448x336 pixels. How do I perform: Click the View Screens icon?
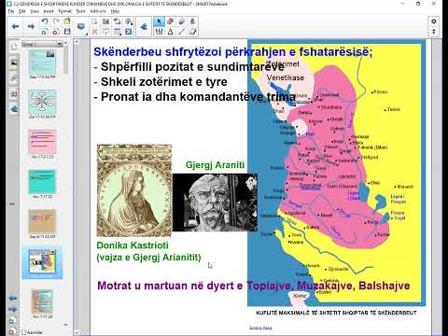pos(94,21)
